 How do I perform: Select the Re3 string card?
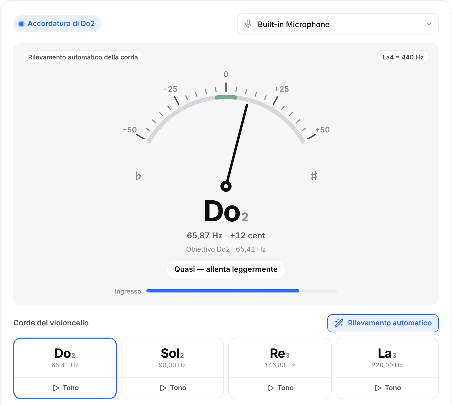click(x=280, y=358)
